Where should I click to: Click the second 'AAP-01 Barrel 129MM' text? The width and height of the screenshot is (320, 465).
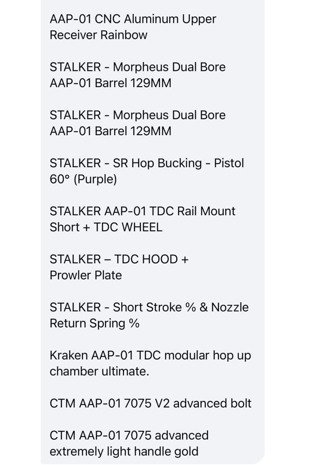pyautogui.click(x=110, y=132)
